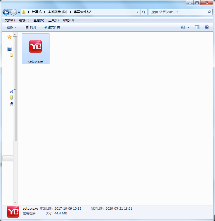Open the 组织 dropdown
The height and width of the screenshot is (221, 215).
pyautogui.click(x=12, y=27)
